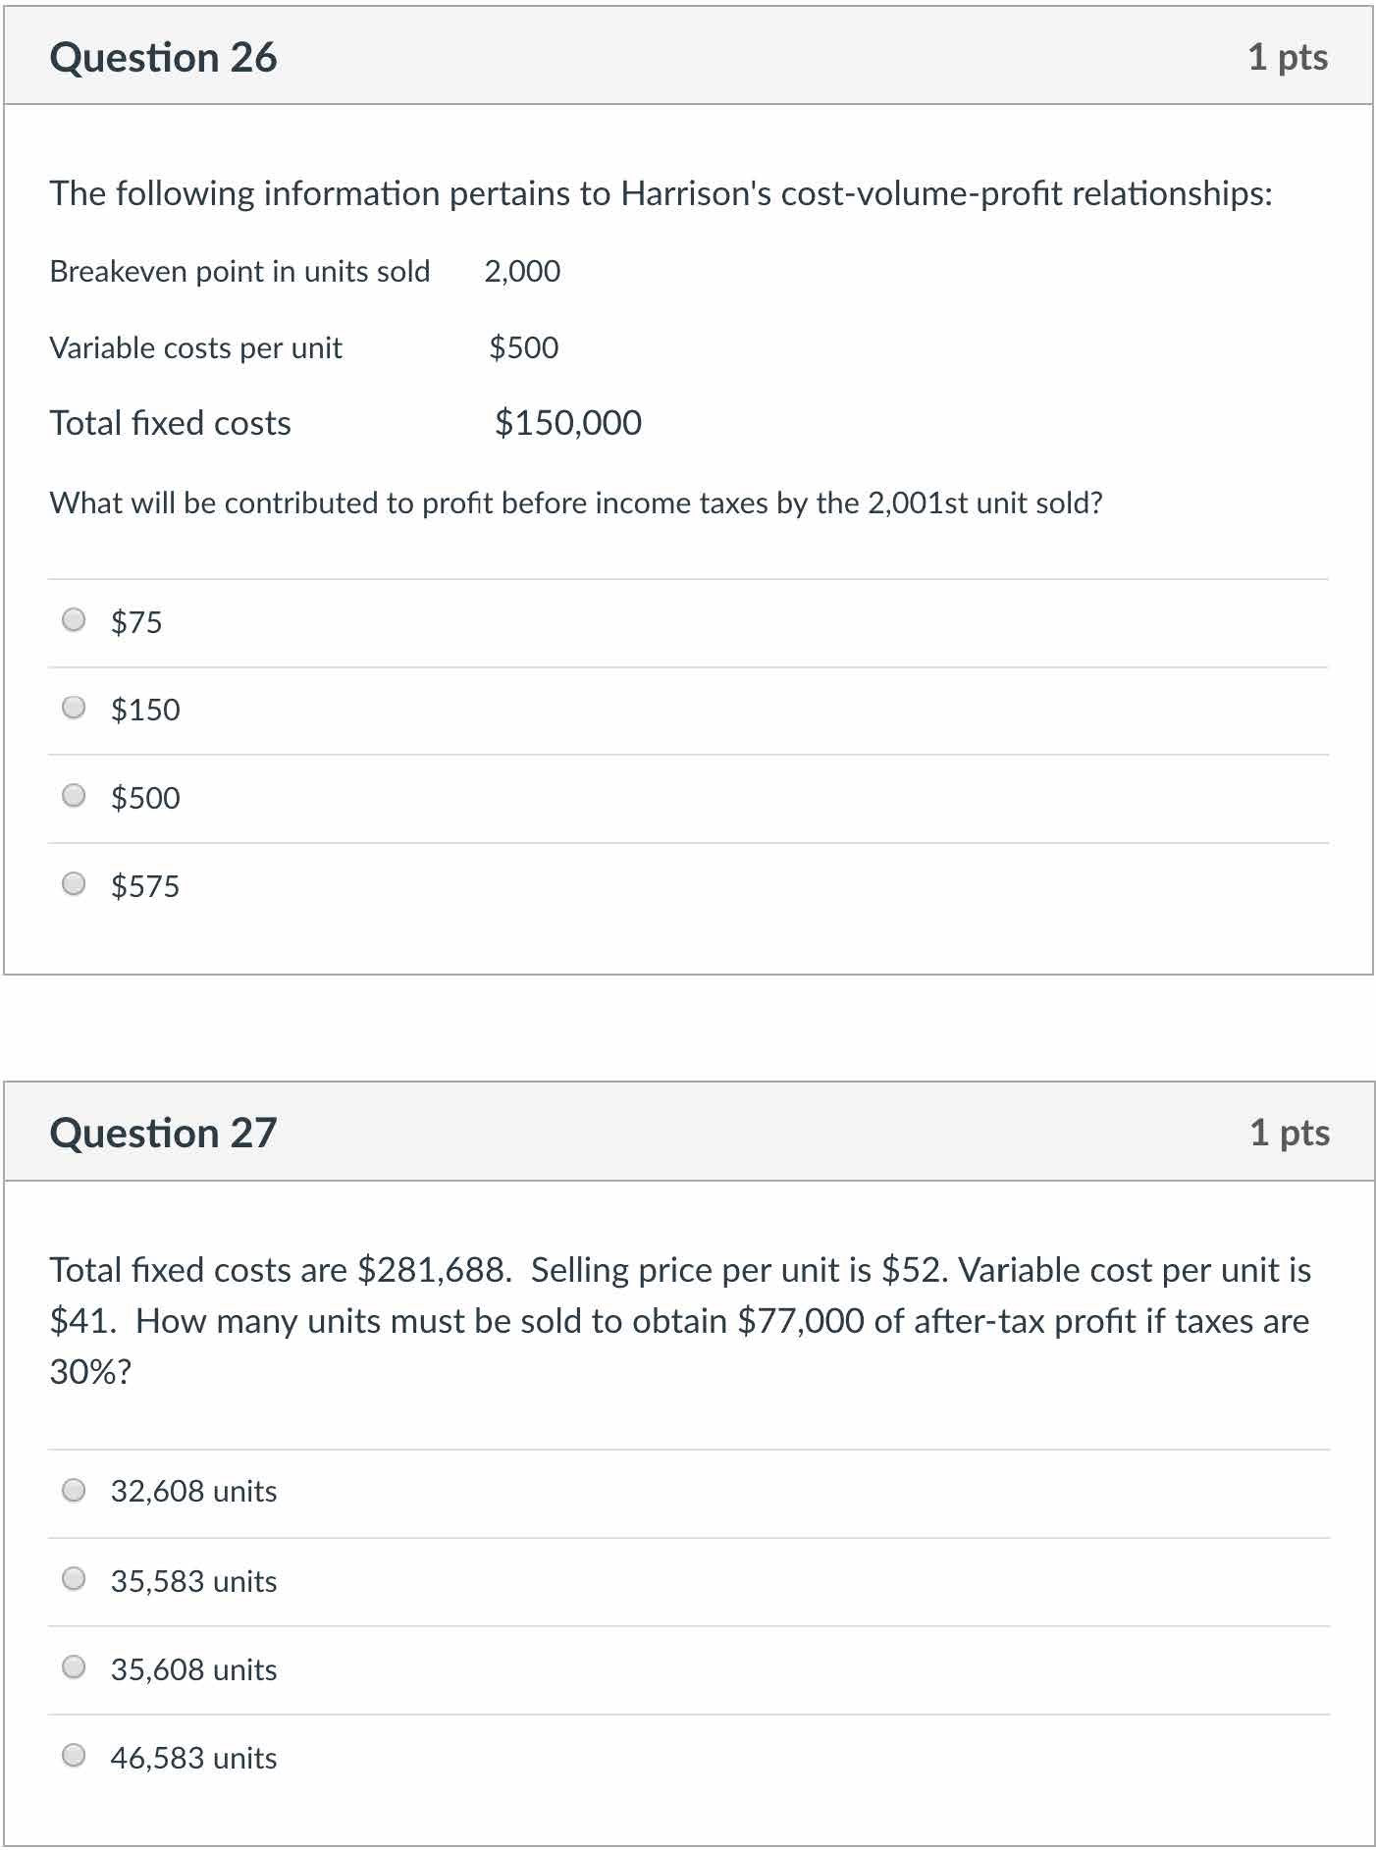Click the Question 27 '1 pts' label

coord(1290,1134)
